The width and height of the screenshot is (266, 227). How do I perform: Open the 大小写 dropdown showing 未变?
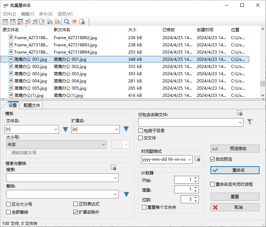56,145
